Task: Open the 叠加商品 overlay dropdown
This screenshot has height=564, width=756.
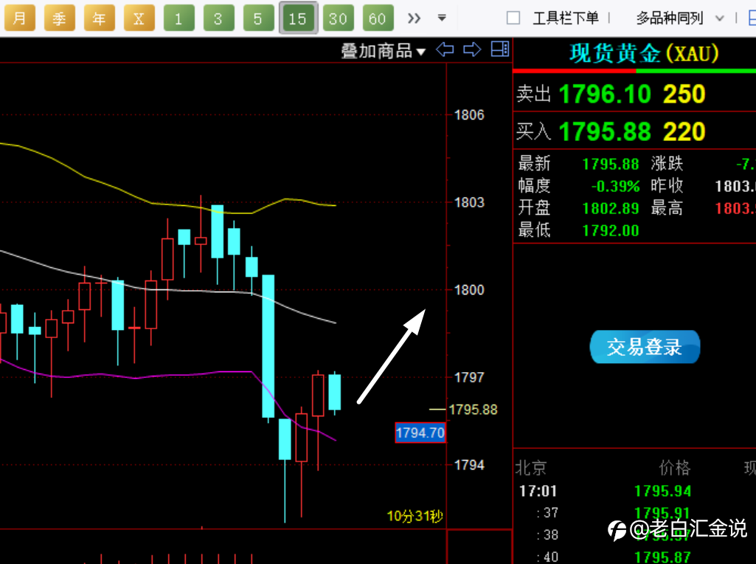Action: click(383, 51)
